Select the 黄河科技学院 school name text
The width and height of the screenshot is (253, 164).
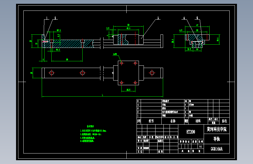(217, 129)
